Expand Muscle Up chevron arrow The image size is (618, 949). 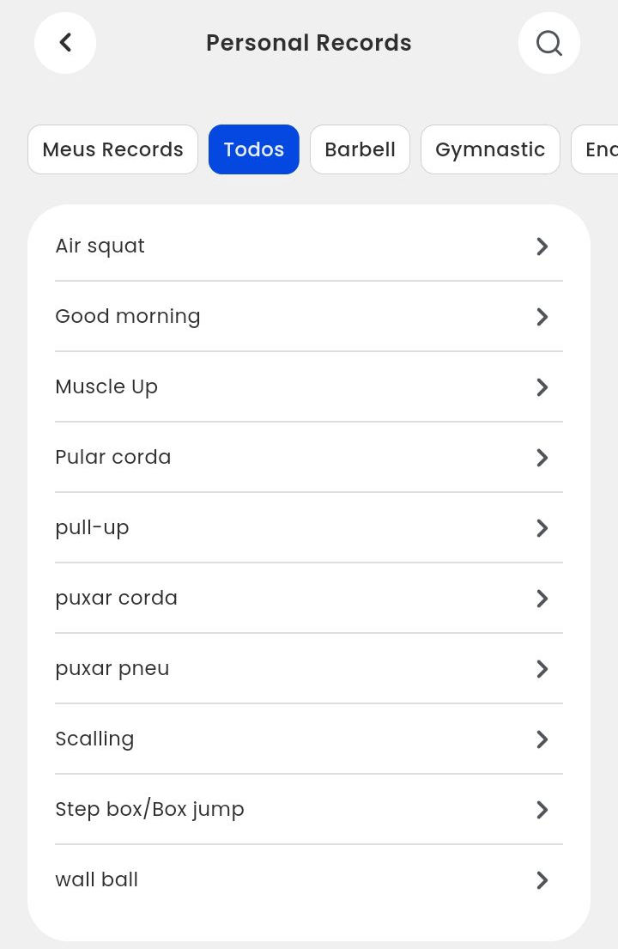pyautogui.click(x=542, y=387)
